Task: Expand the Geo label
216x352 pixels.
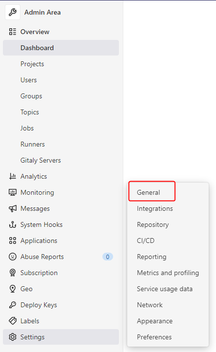Action: (26, 289)
